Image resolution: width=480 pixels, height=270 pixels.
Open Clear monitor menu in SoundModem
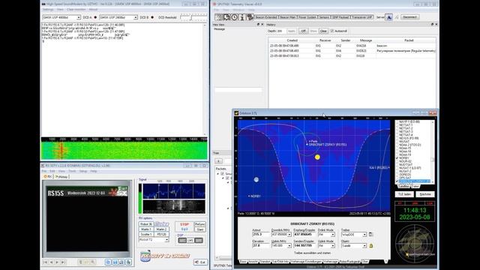pyautogui.click(x=76, y=10)
